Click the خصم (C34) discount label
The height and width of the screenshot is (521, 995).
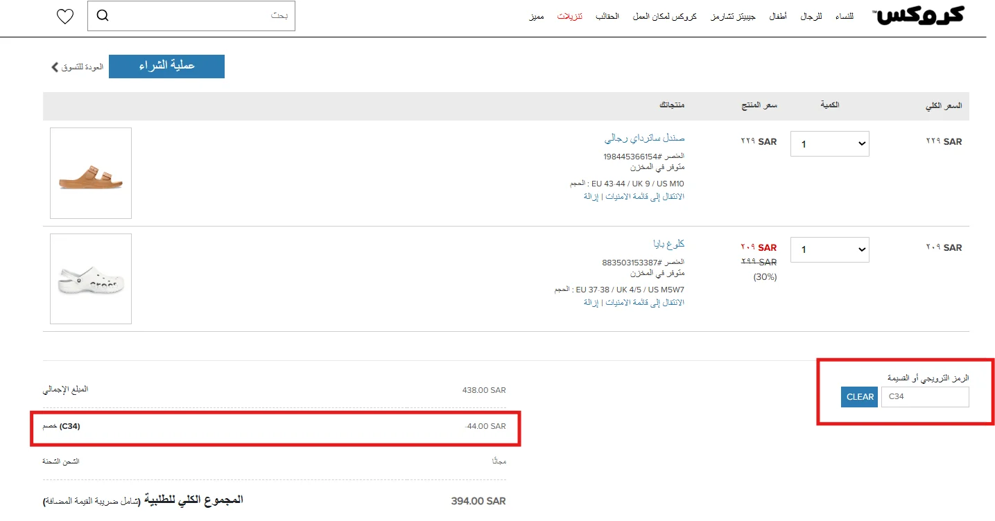[x=62, y=426]
